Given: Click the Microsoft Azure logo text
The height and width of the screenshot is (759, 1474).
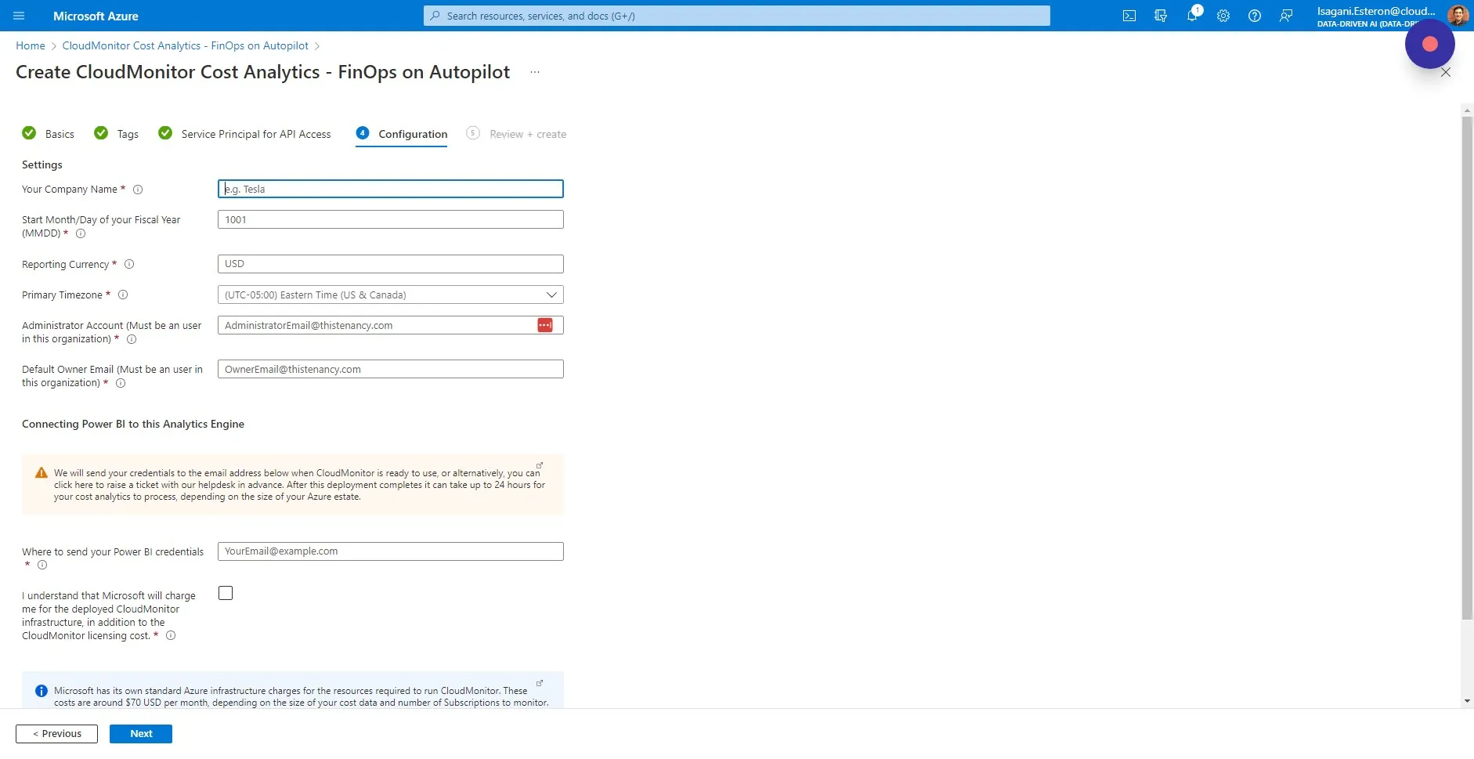Looking at the screenshot, I should 96,16.
